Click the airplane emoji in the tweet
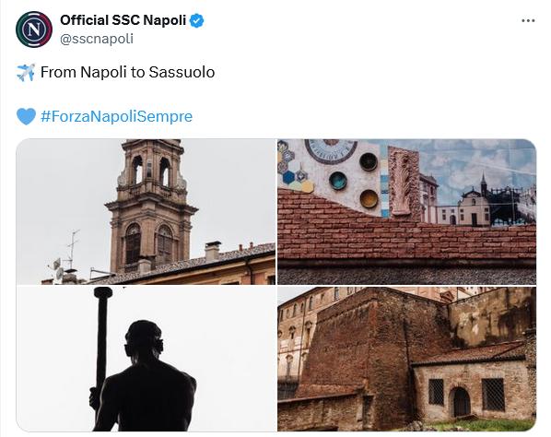Viewport: 551px width, 437px height. (x=26, y=73)
